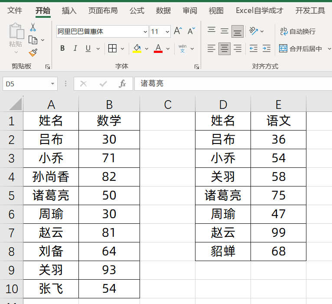332x304 pixels.
Task: Open the 开发工具 tab
Action: tap(310, 10)
